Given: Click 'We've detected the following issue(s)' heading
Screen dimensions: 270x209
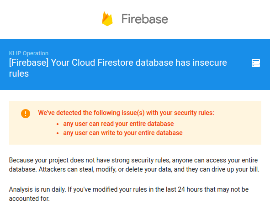Looking at the screenshot, I should pyautogui.click(x=126, y=113).
